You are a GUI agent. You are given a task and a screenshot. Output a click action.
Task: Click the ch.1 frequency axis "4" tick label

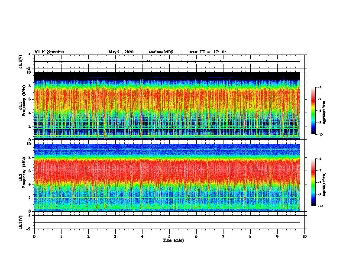[30, 113]
